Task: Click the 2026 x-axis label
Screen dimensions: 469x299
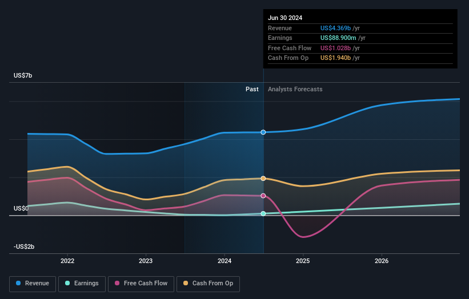Action: [x=382, y=261]
